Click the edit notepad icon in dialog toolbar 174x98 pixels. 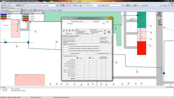(70, 30)
